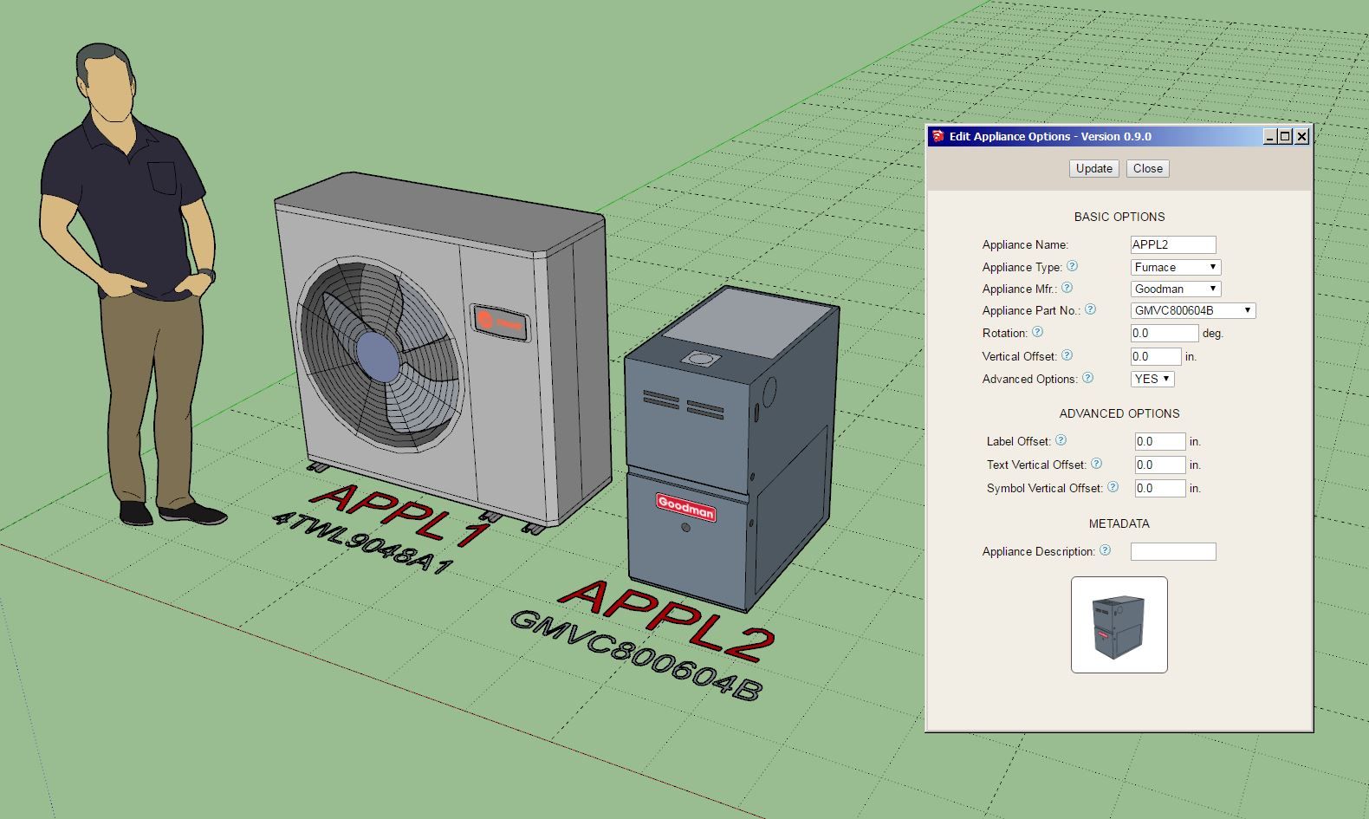Click the Appliance Description help icon

click(x=1106, y=550)
